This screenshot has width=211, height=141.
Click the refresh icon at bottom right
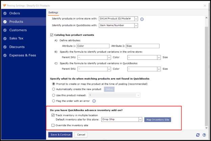[x=198, y=135]
